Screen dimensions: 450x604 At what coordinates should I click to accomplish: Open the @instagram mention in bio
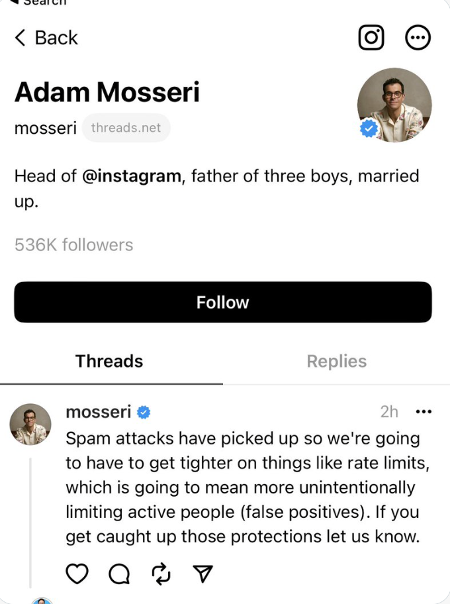(x=132, y=176)
